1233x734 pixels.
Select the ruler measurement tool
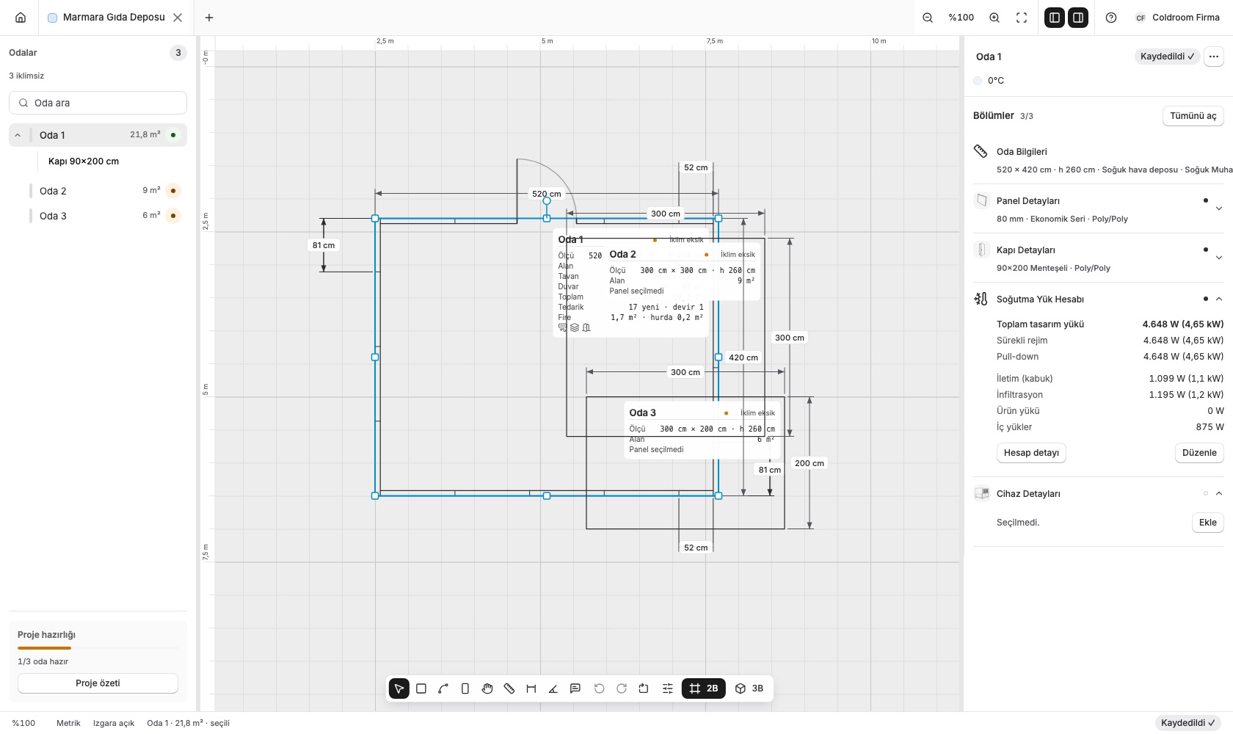[509, 688]
